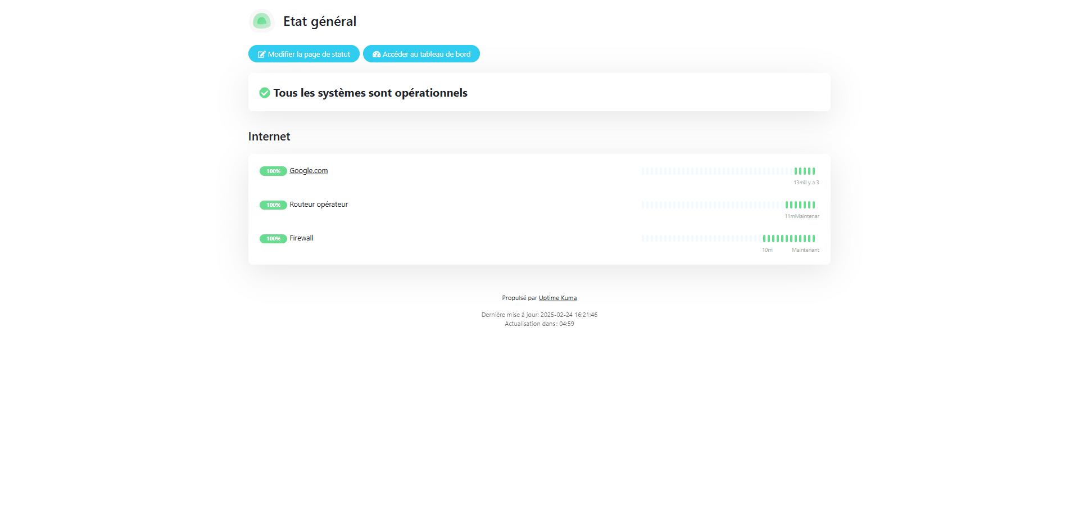
Task: Click the most recent Firewall heartbeat bar
Action: coord(814,238)
